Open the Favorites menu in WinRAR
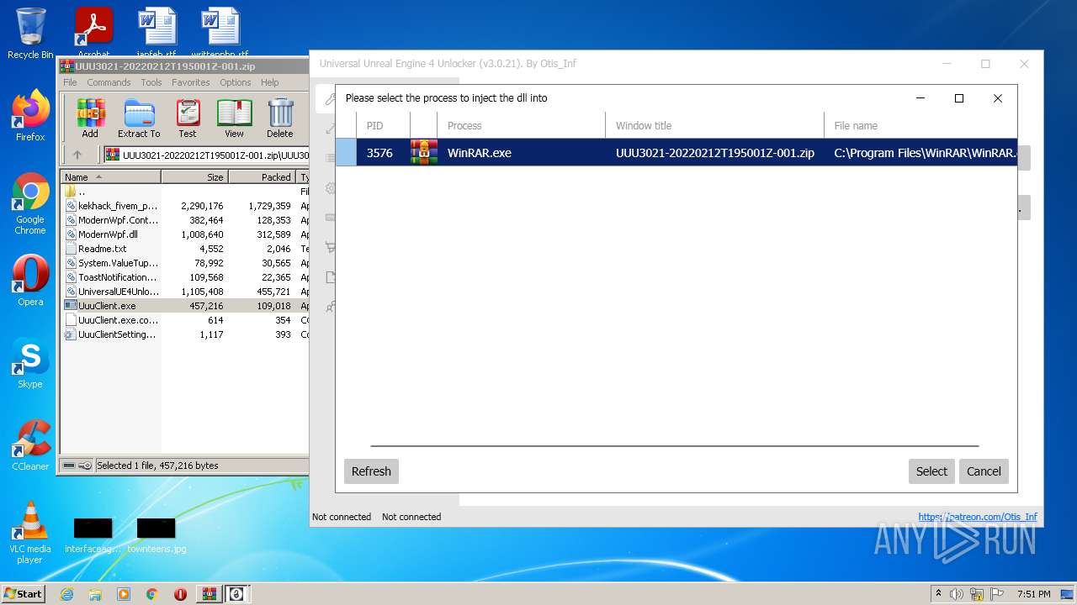The width and height of the screenshot is (1077, 605). [x=191, y=82]
